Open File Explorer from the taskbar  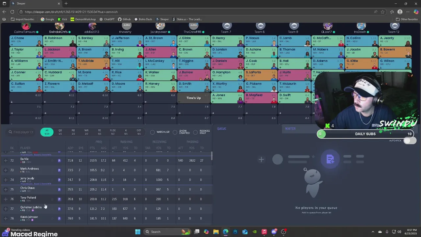[x=216, y=232]
